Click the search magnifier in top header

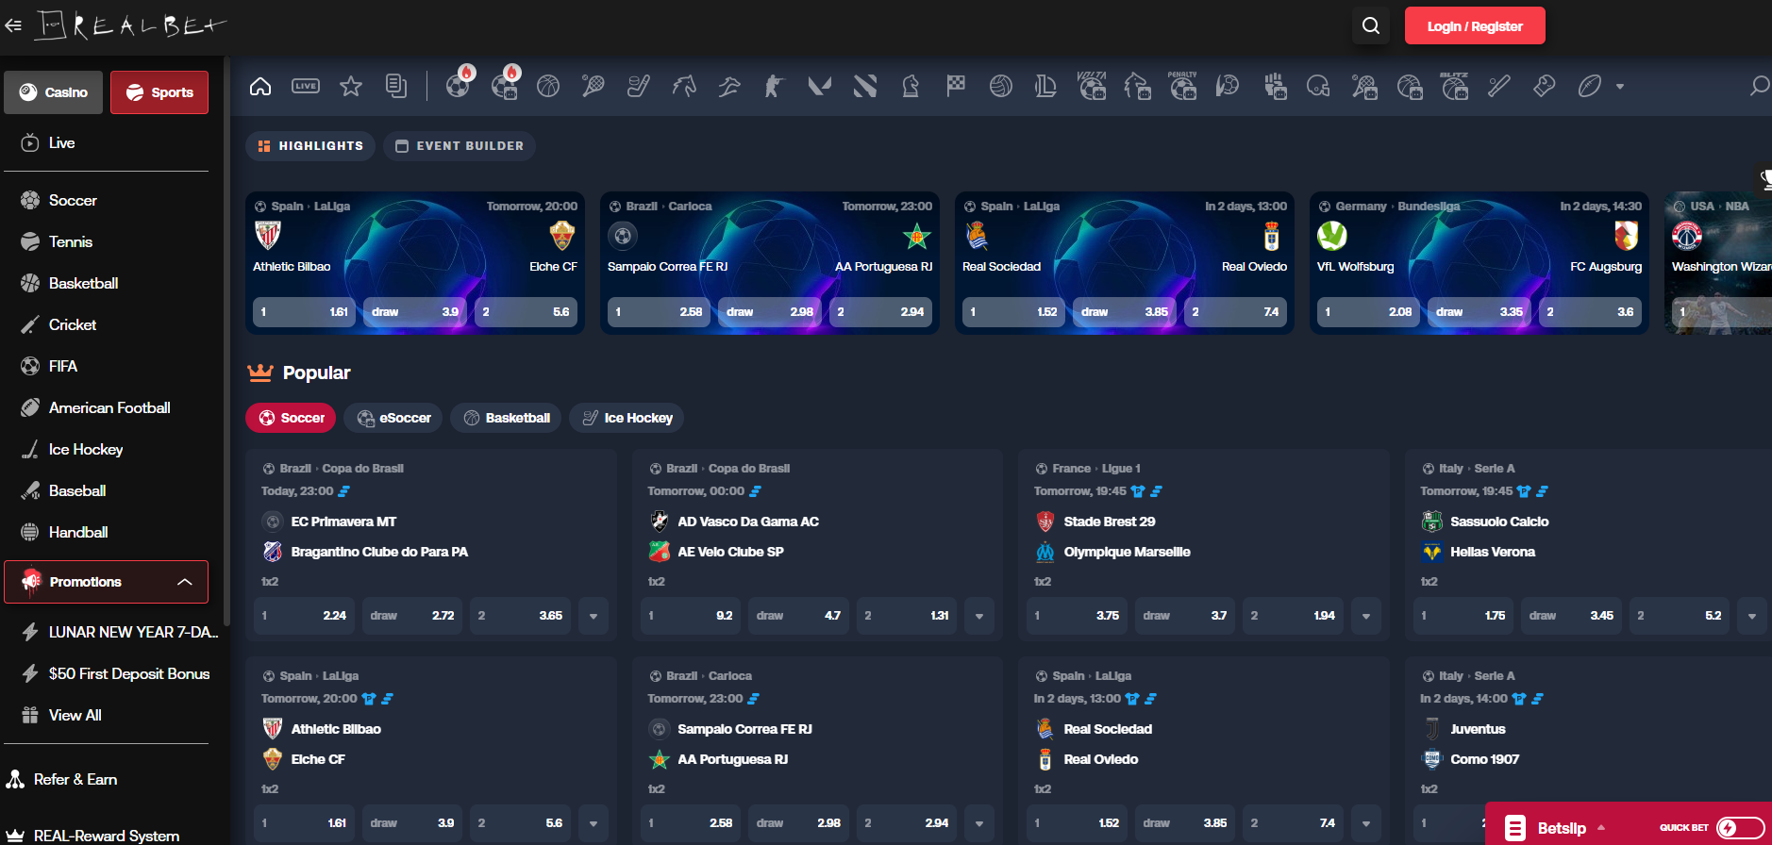coord(1371,25)
